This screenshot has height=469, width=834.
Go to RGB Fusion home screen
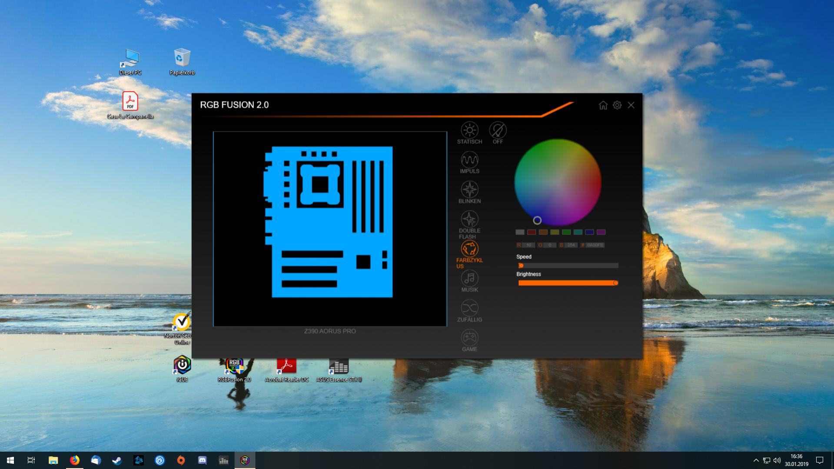(x=603, y=105)
